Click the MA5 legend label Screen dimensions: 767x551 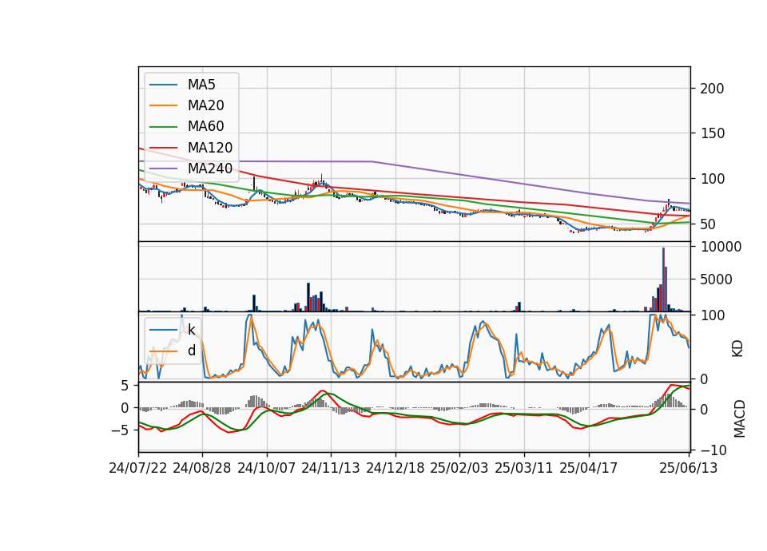[201, 85]
